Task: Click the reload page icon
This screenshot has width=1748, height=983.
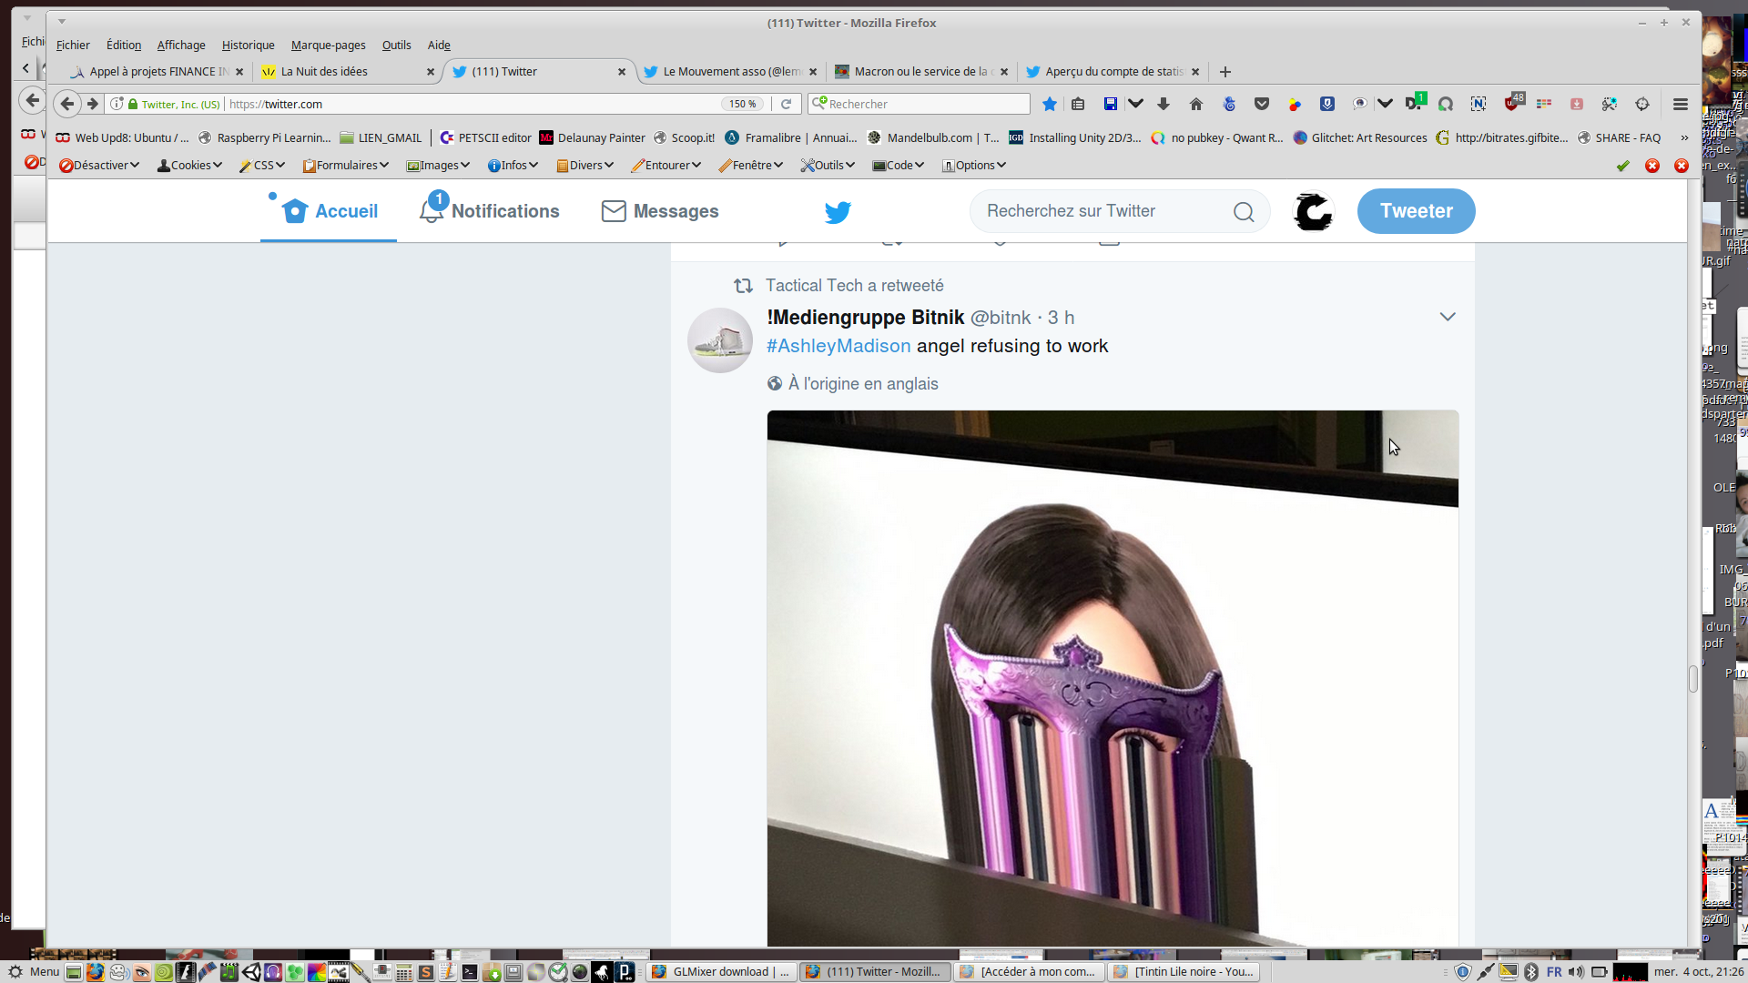Action: (787, 104)
